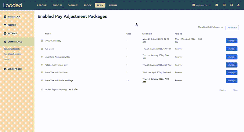Open the chat messages icon
This screenshot has width=244, height=132.
pos(224,5)
